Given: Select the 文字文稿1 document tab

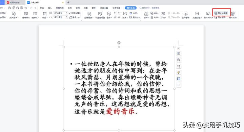Looking at the screenshot, I should click(45, 2).
